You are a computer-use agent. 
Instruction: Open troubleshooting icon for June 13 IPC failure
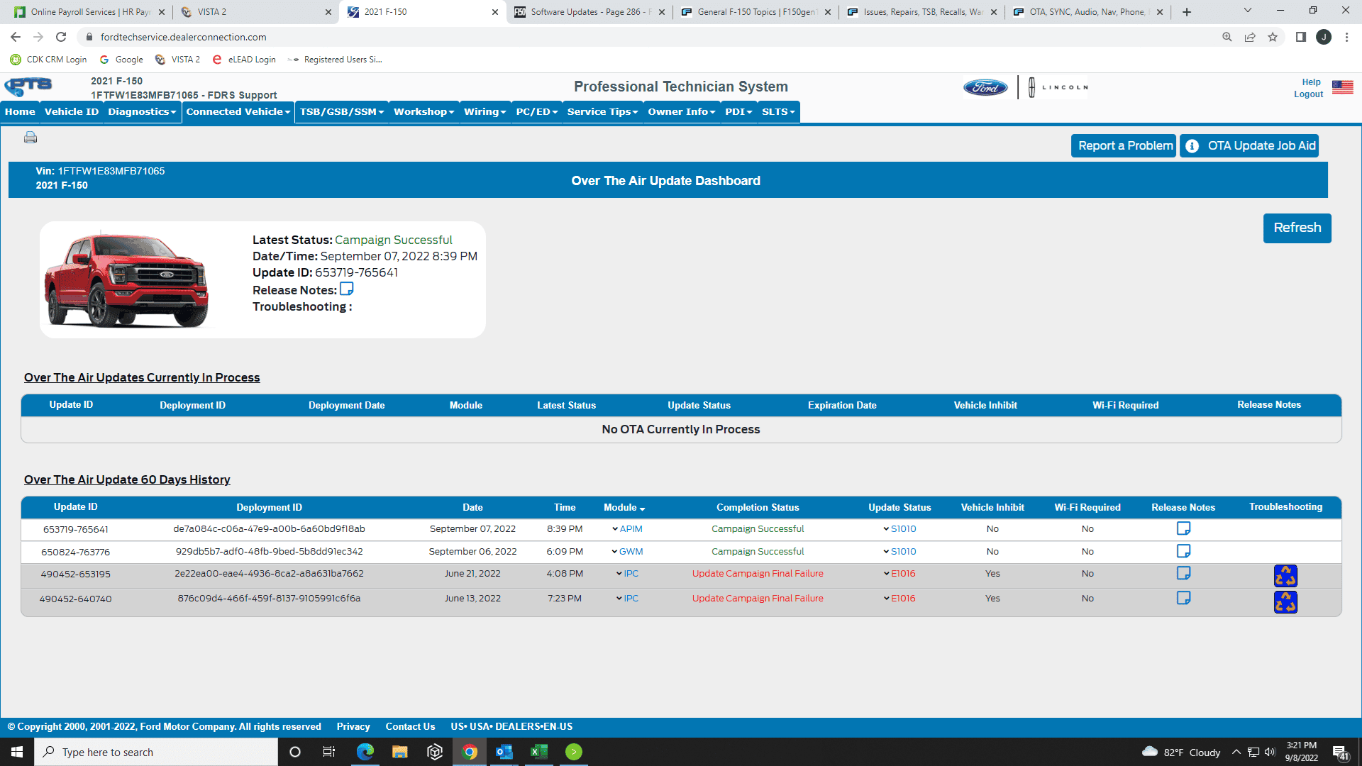click(x=1285, y=601)
